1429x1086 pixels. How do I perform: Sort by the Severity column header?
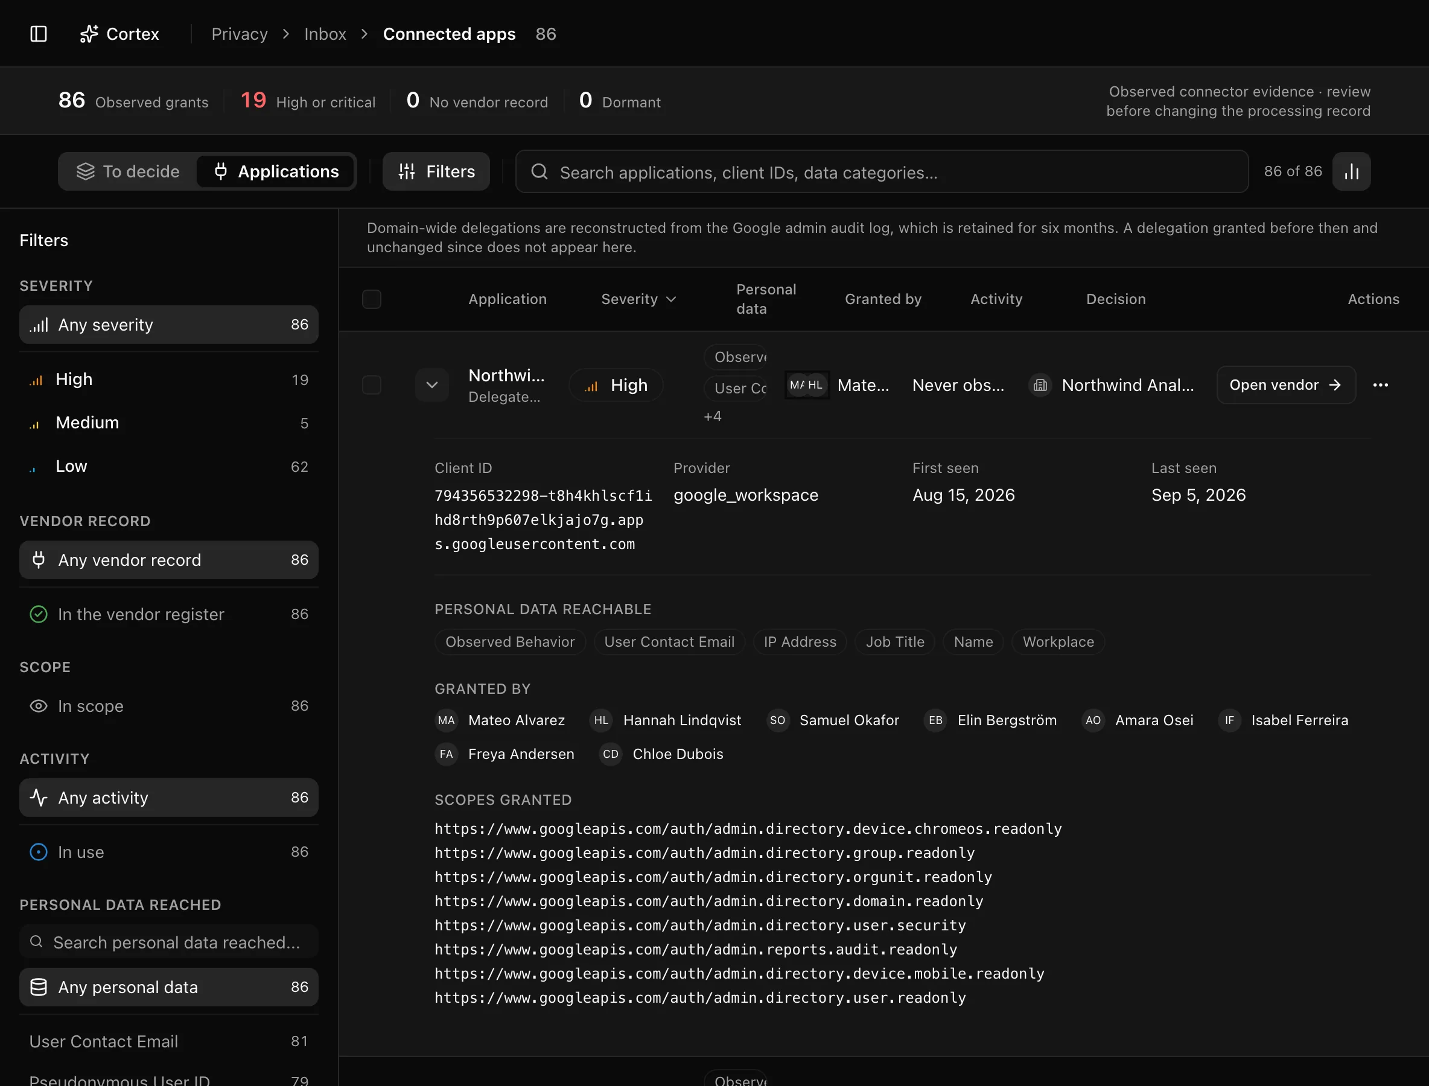point(638,299)
